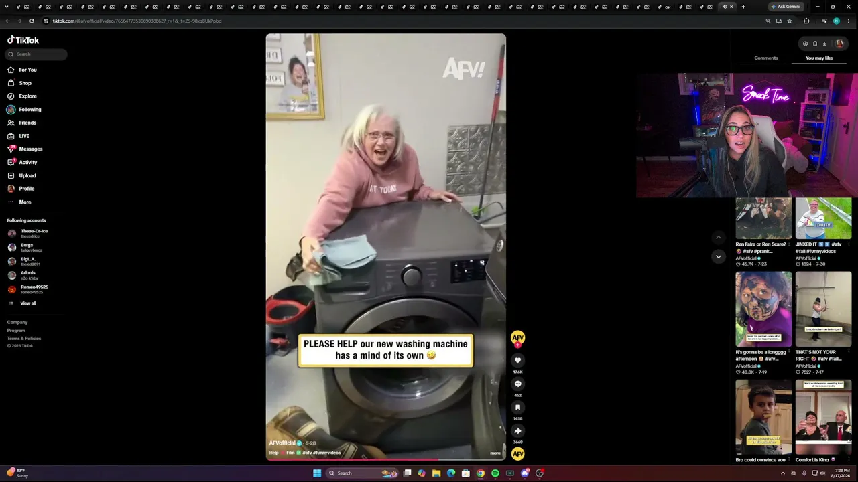Click the TikTok search field
858x482 pixels.
click(x=36, y=54)
